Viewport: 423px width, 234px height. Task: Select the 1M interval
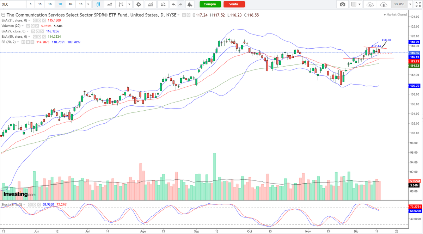point(70,4)
